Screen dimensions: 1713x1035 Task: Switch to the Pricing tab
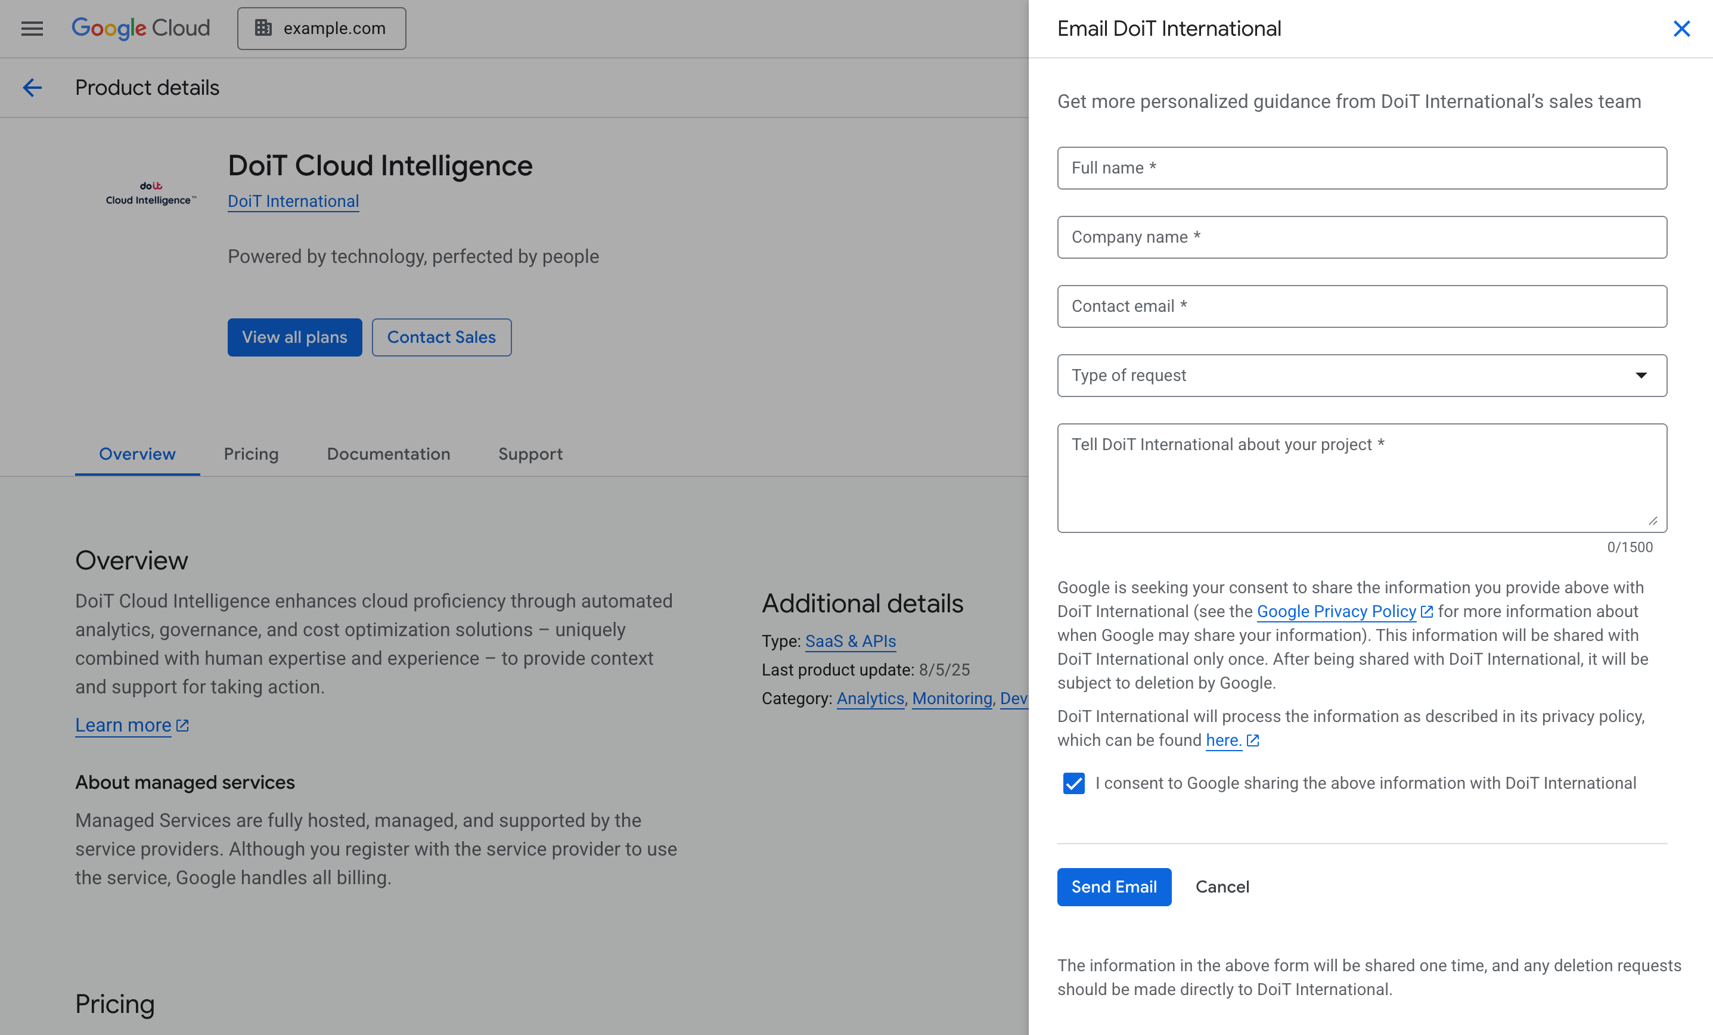[x=251, y=454]
